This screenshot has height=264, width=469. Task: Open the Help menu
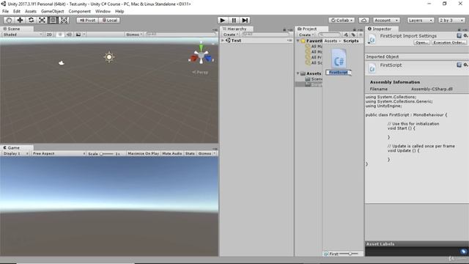119,12
